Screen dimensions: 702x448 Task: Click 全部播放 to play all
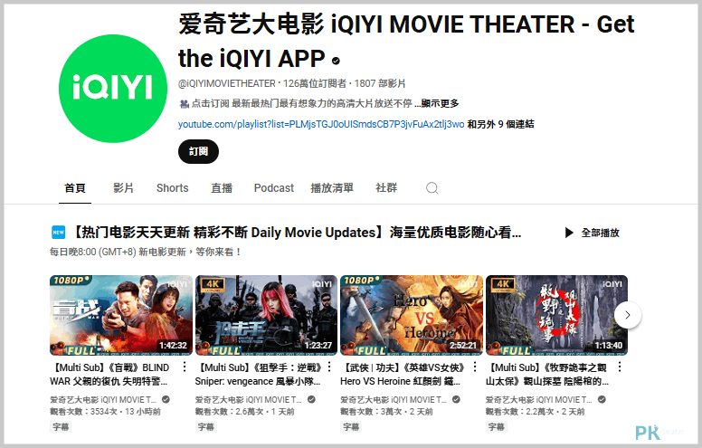593,233
